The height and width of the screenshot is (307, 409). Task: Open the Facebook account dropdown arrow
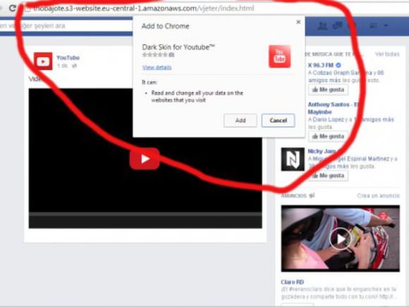pyautogui.click(x=386, y=25)
